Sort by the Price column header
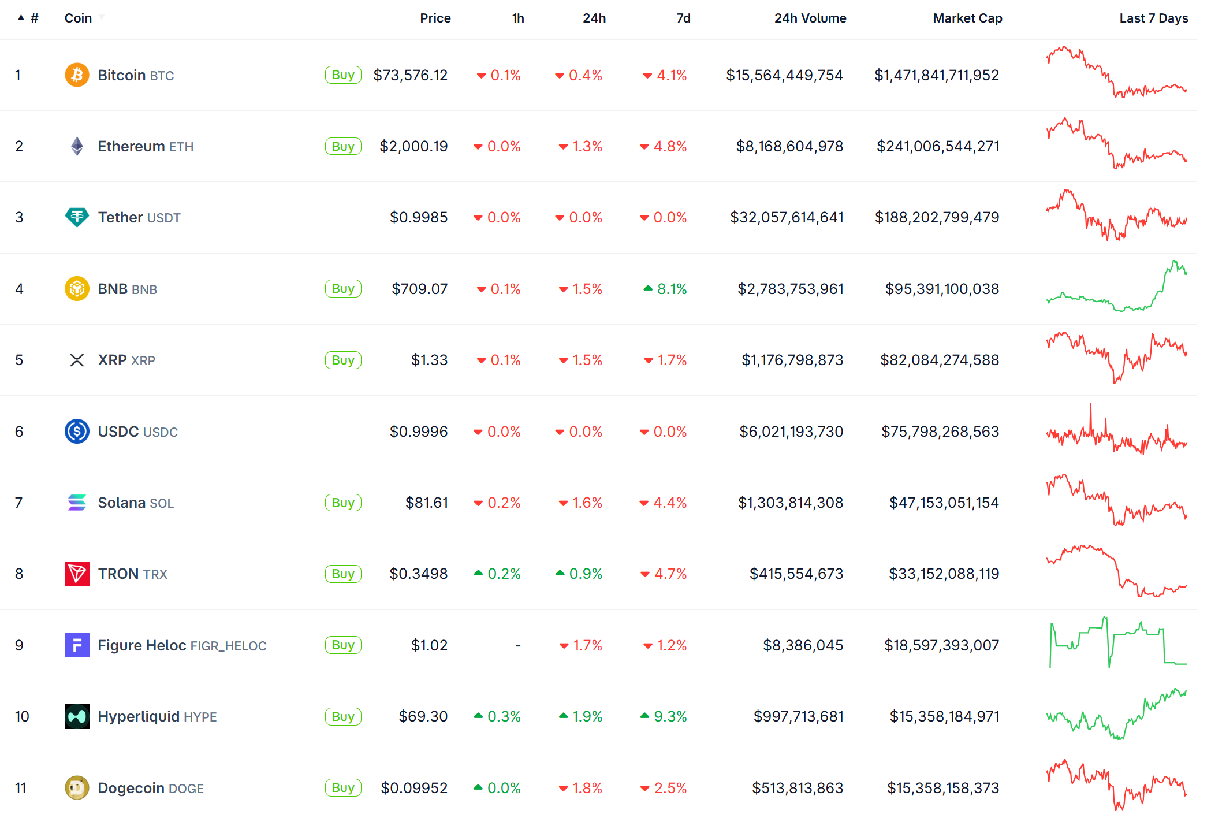1211x818 pixels. pyautogui.click(x=435, y=18)
